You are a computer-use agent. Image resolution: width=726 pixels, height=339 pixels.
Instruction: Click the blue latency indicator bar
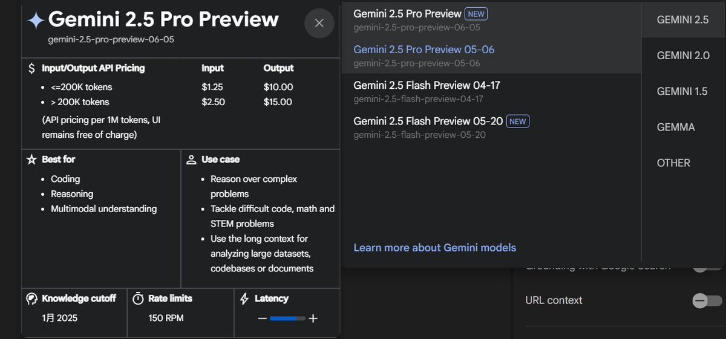287,318
